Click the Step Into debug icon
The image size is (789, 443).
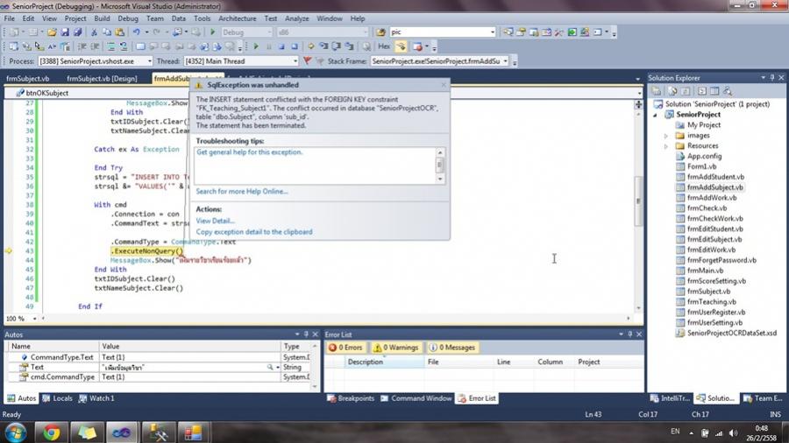click(323, 46)
